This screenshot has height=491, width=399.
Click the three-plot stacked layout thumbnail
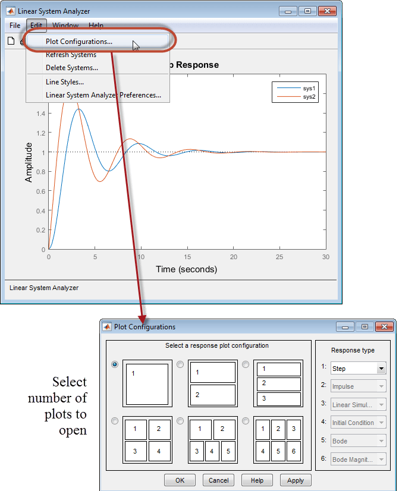click(x=278, y=383)
